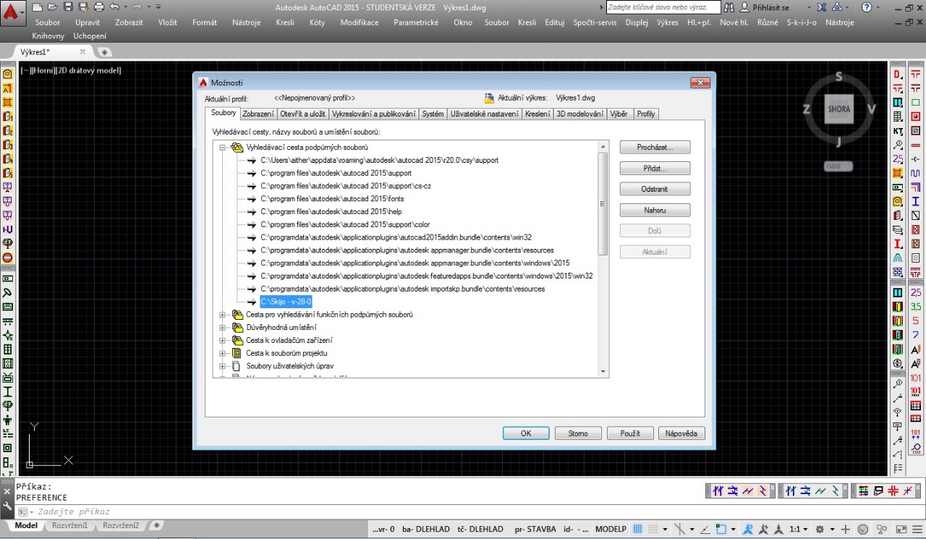Viewport: 926px width, 539px height.
Task: Click the annotation monitor plus icon
Action: (846, 529)
